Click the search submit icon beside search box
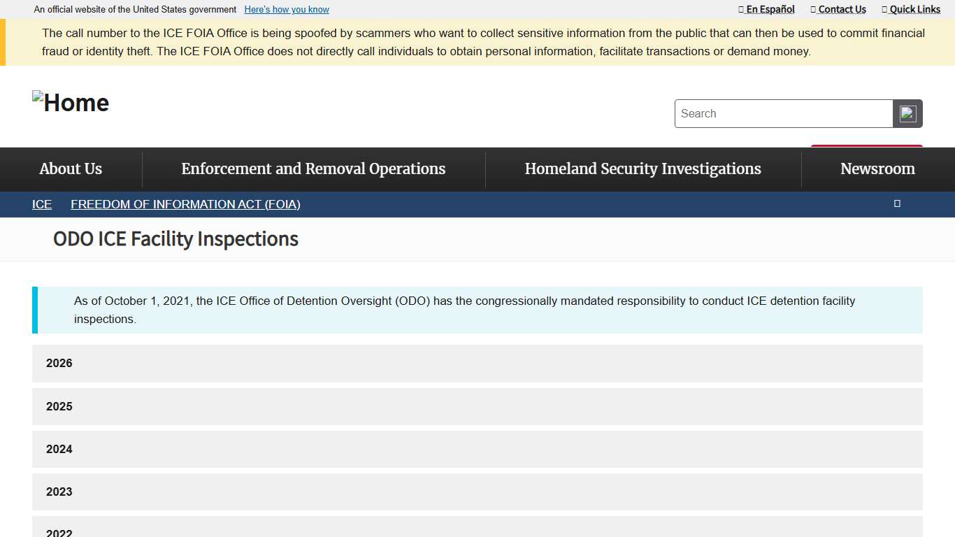955x537 pixels. pyautogui.click(x=907, y=113)
